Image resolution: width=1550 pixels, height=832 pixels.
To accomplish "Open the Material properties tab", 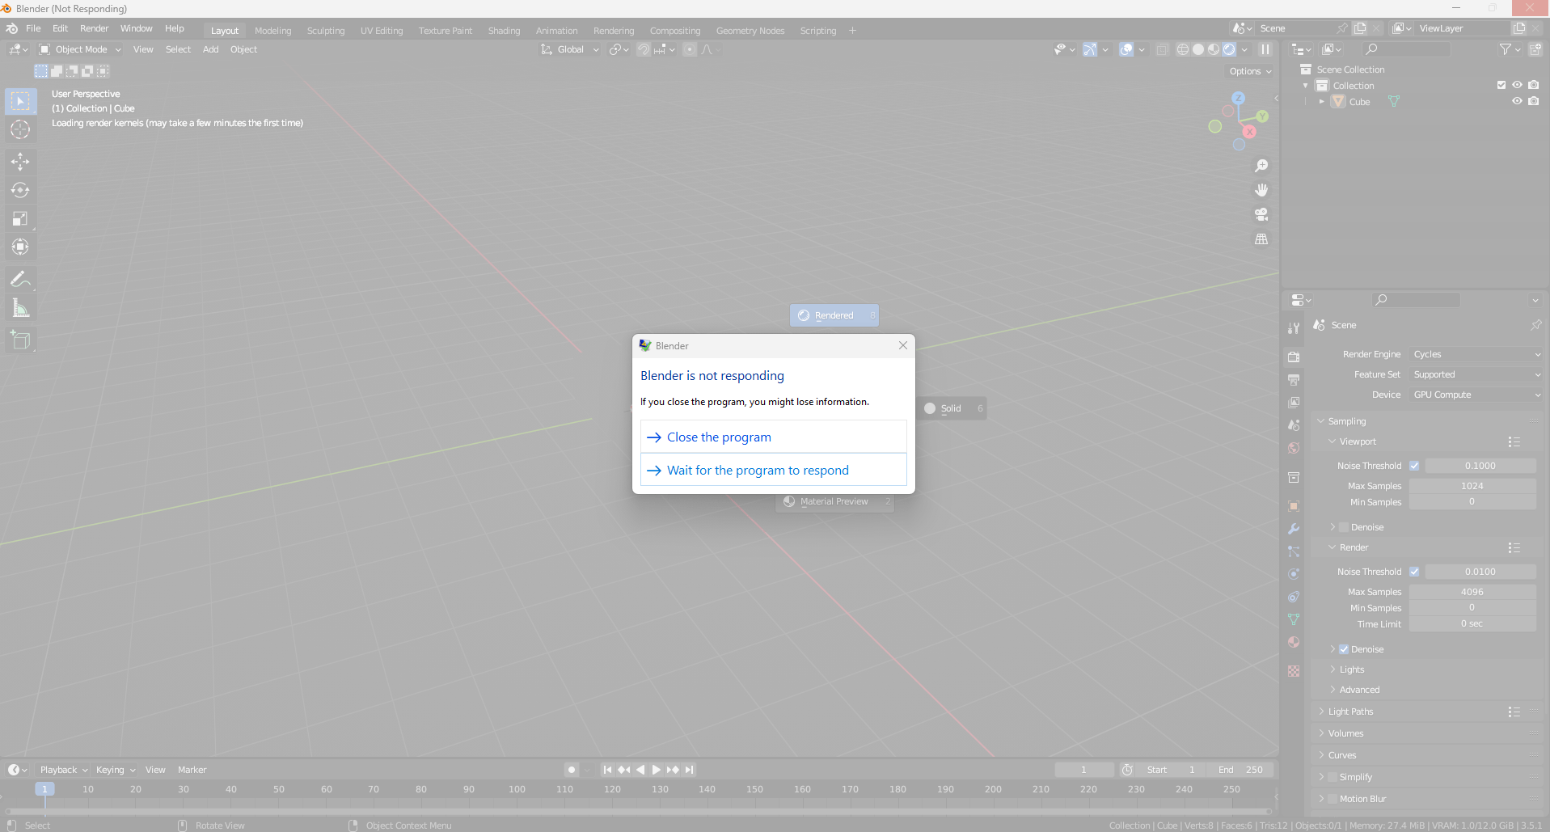I will 1293,642.
